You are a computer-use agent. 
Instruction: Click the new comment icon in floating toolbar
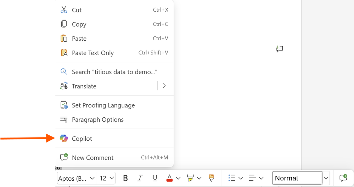click(343, 178)
